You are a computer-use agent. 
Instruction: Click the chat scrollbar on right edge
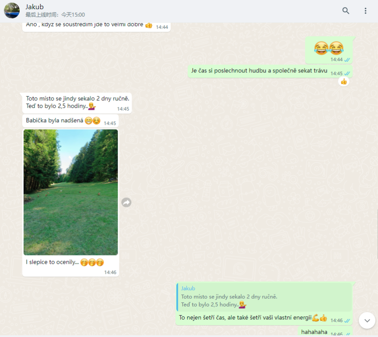point(377,234)
